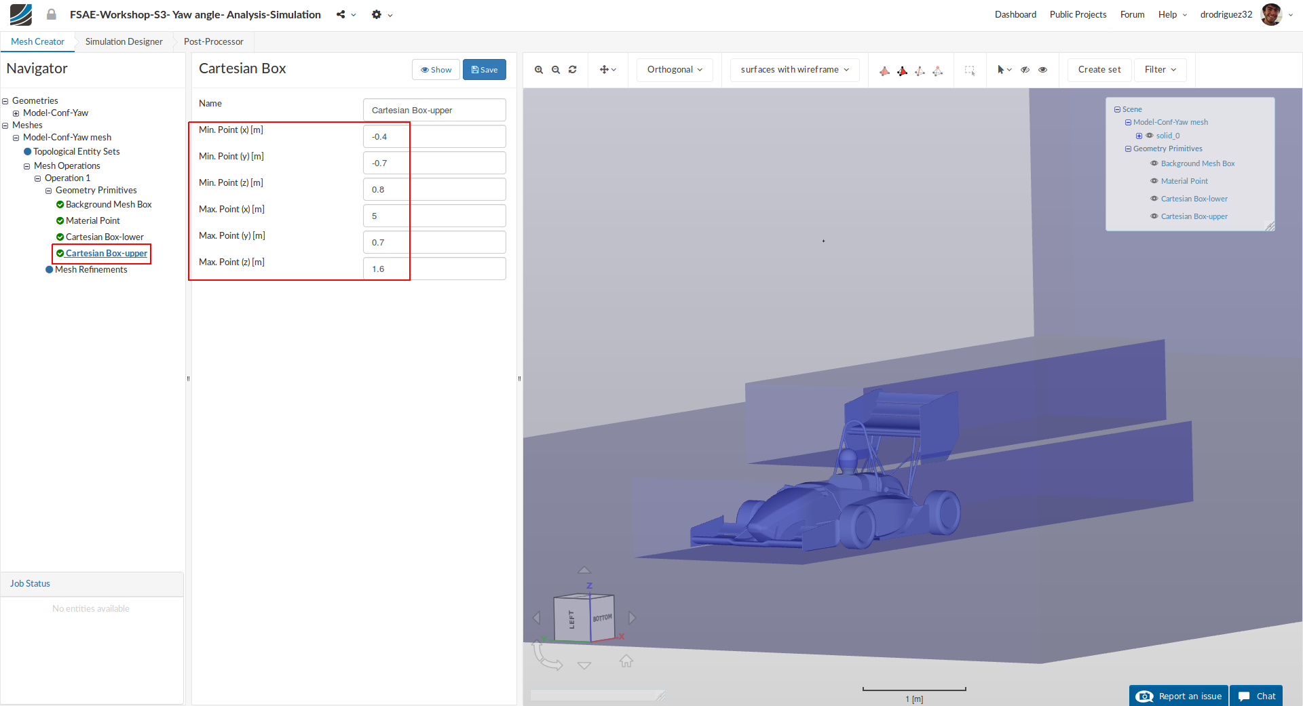Reset the view with the refresh icon

tap(573, 70)
